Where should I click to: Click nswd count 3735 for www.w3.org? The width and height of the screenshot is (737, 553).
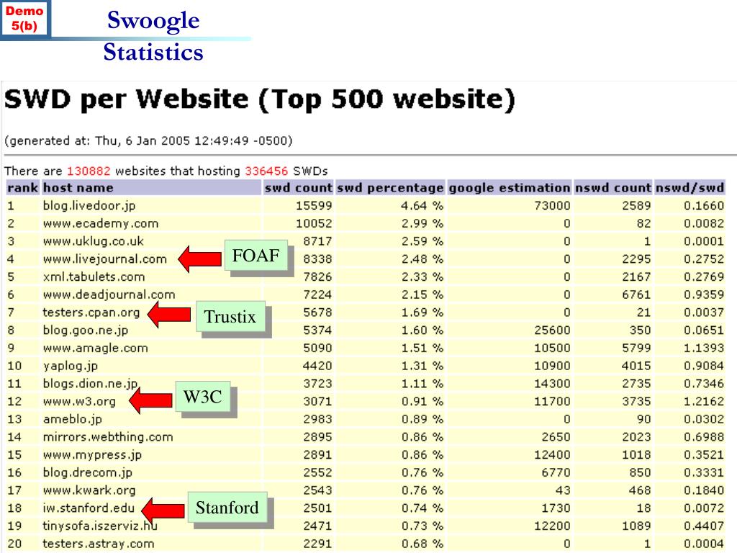tap(636, 402)
